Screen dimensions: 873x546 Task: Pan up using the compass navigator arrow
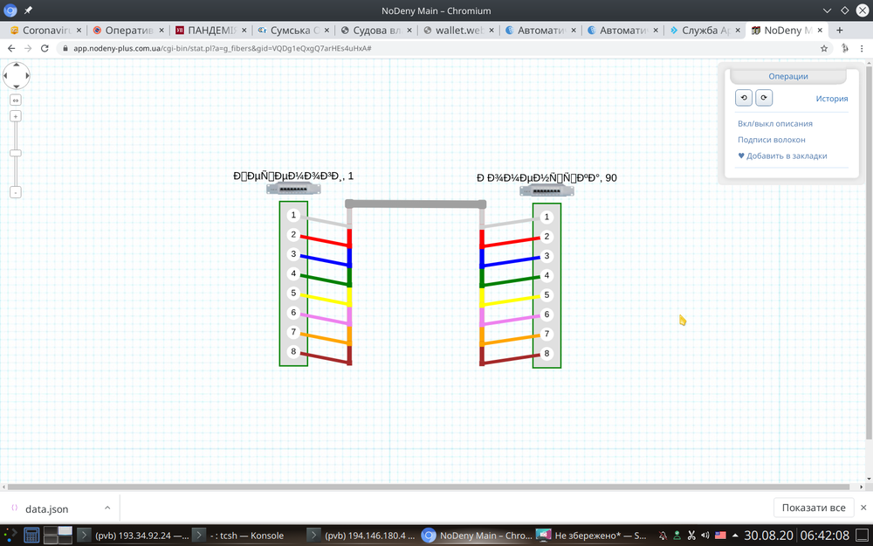tap(16, 66)
